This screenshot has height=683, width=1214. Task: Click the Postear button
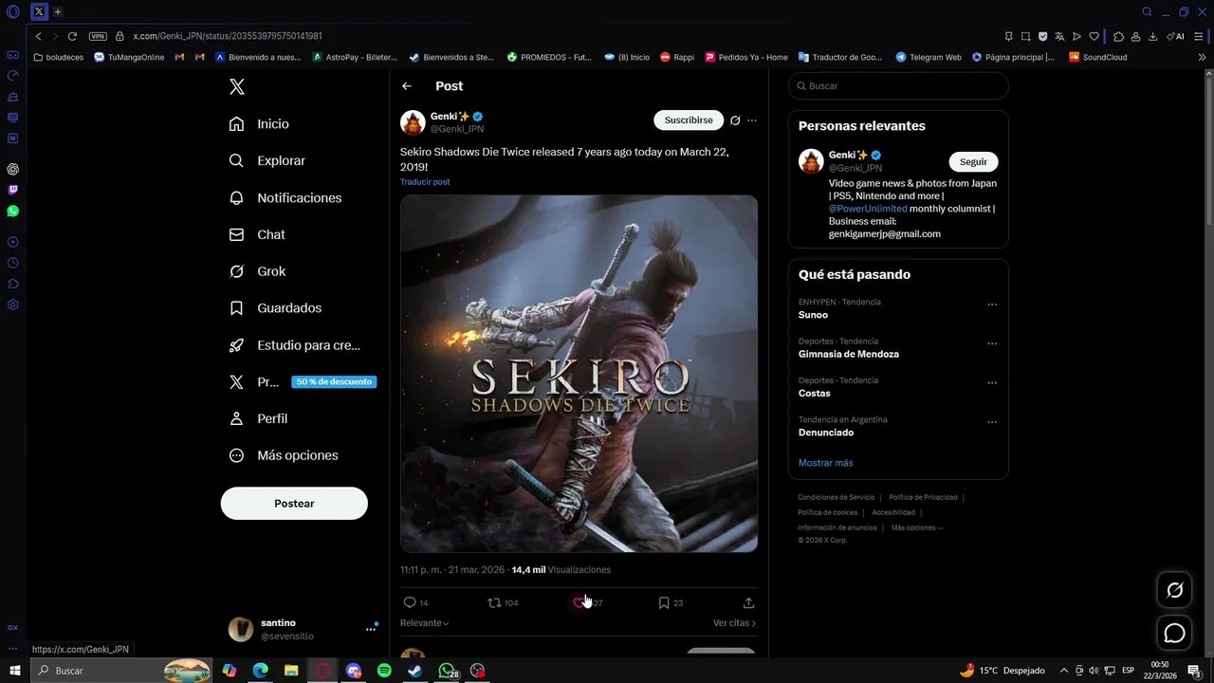point(294,504)
